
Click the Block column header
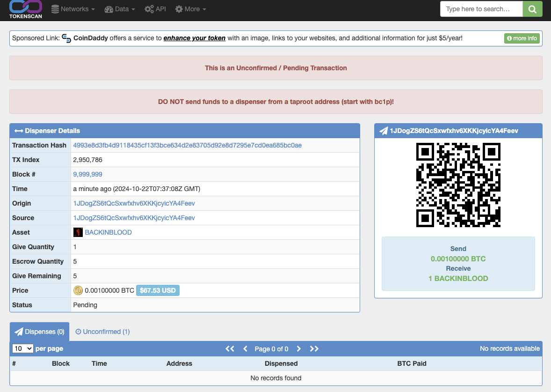61,363
